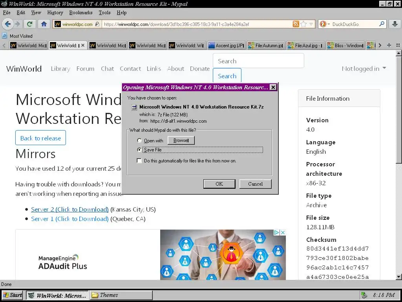Screen dimensions: 402x302
Task: Open the Contact nav link
Action: tap(130, 68)
